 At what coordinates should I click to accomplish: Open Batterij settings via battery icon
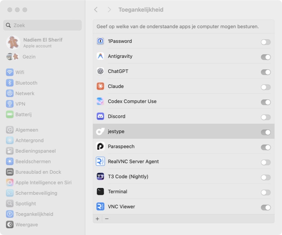pyautogui.click(x=10, y=114)
